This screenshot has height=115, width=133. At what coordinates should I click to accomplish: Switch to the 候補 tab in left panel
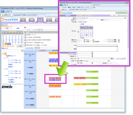tap(18, 28)
